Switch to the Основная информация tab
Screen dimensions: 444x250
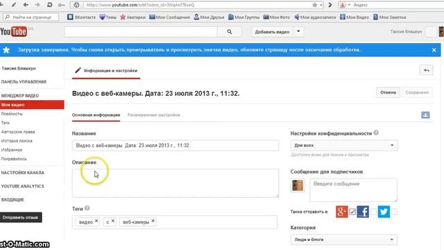tap(96, 115)
